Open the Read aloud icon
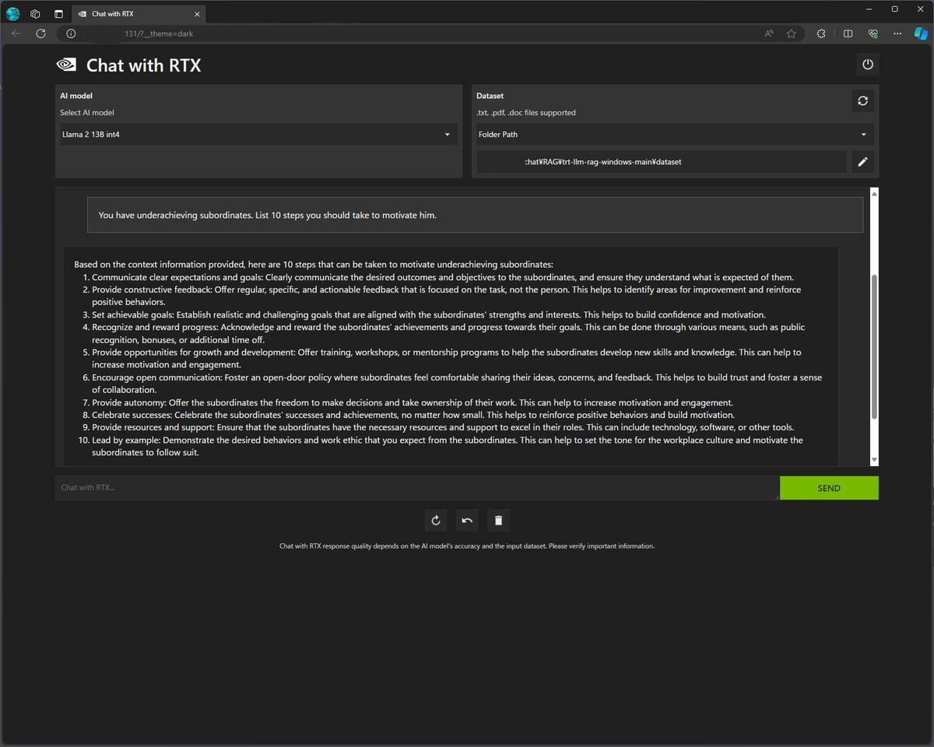This screenshot has width=934, height=747. point(769,33)
